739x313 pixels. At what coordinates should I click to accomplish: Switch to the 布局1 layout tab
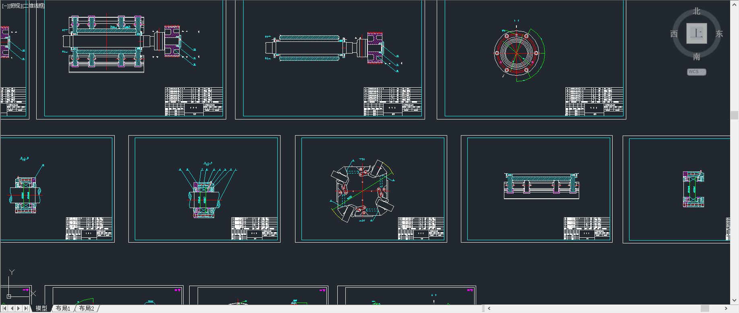(63, 308)
